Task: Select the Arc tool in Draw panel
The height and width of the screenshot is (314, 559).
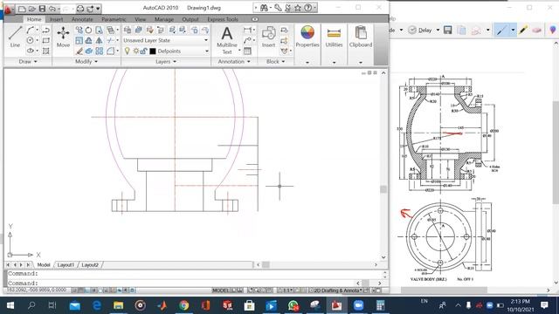Action: 31,31
